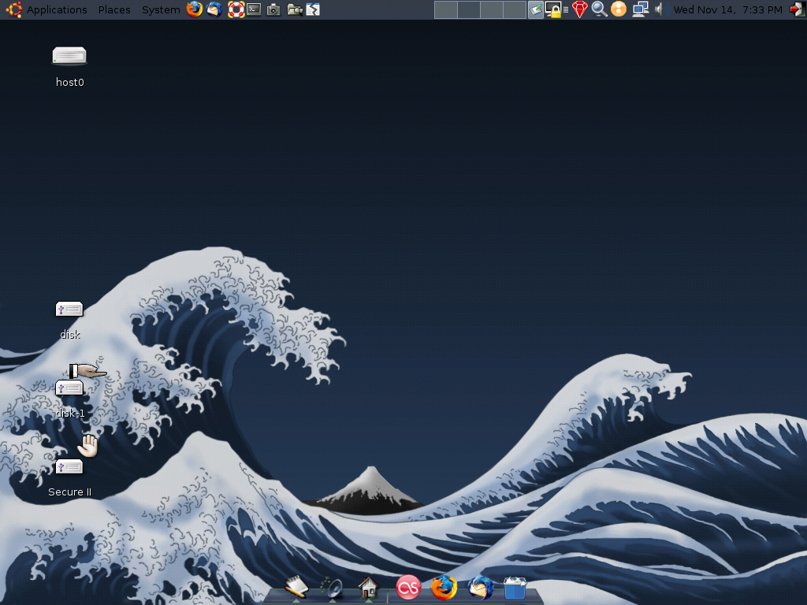Open the blue trash bin in the dock
Screen dimensions: 807x605
[x=515, y=588]
